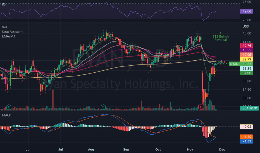The height and width of the screenshot is (153, 260).
Task: Click the green 37.96 price label
Action: point(246,73)
